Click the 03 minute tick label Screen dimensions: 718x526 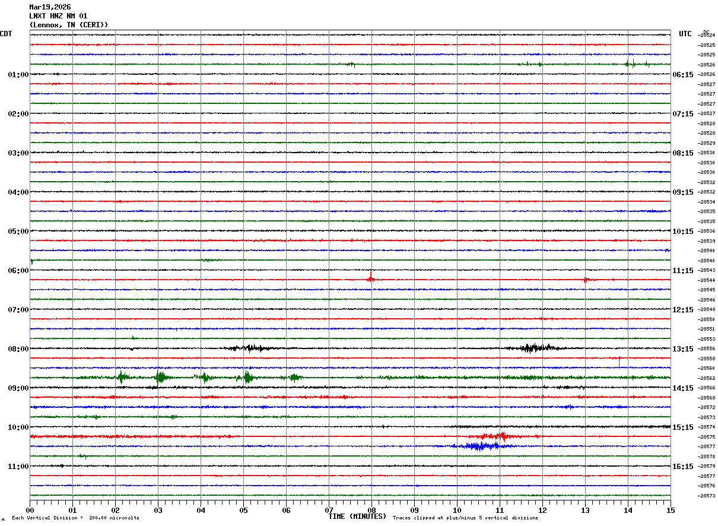158,511
